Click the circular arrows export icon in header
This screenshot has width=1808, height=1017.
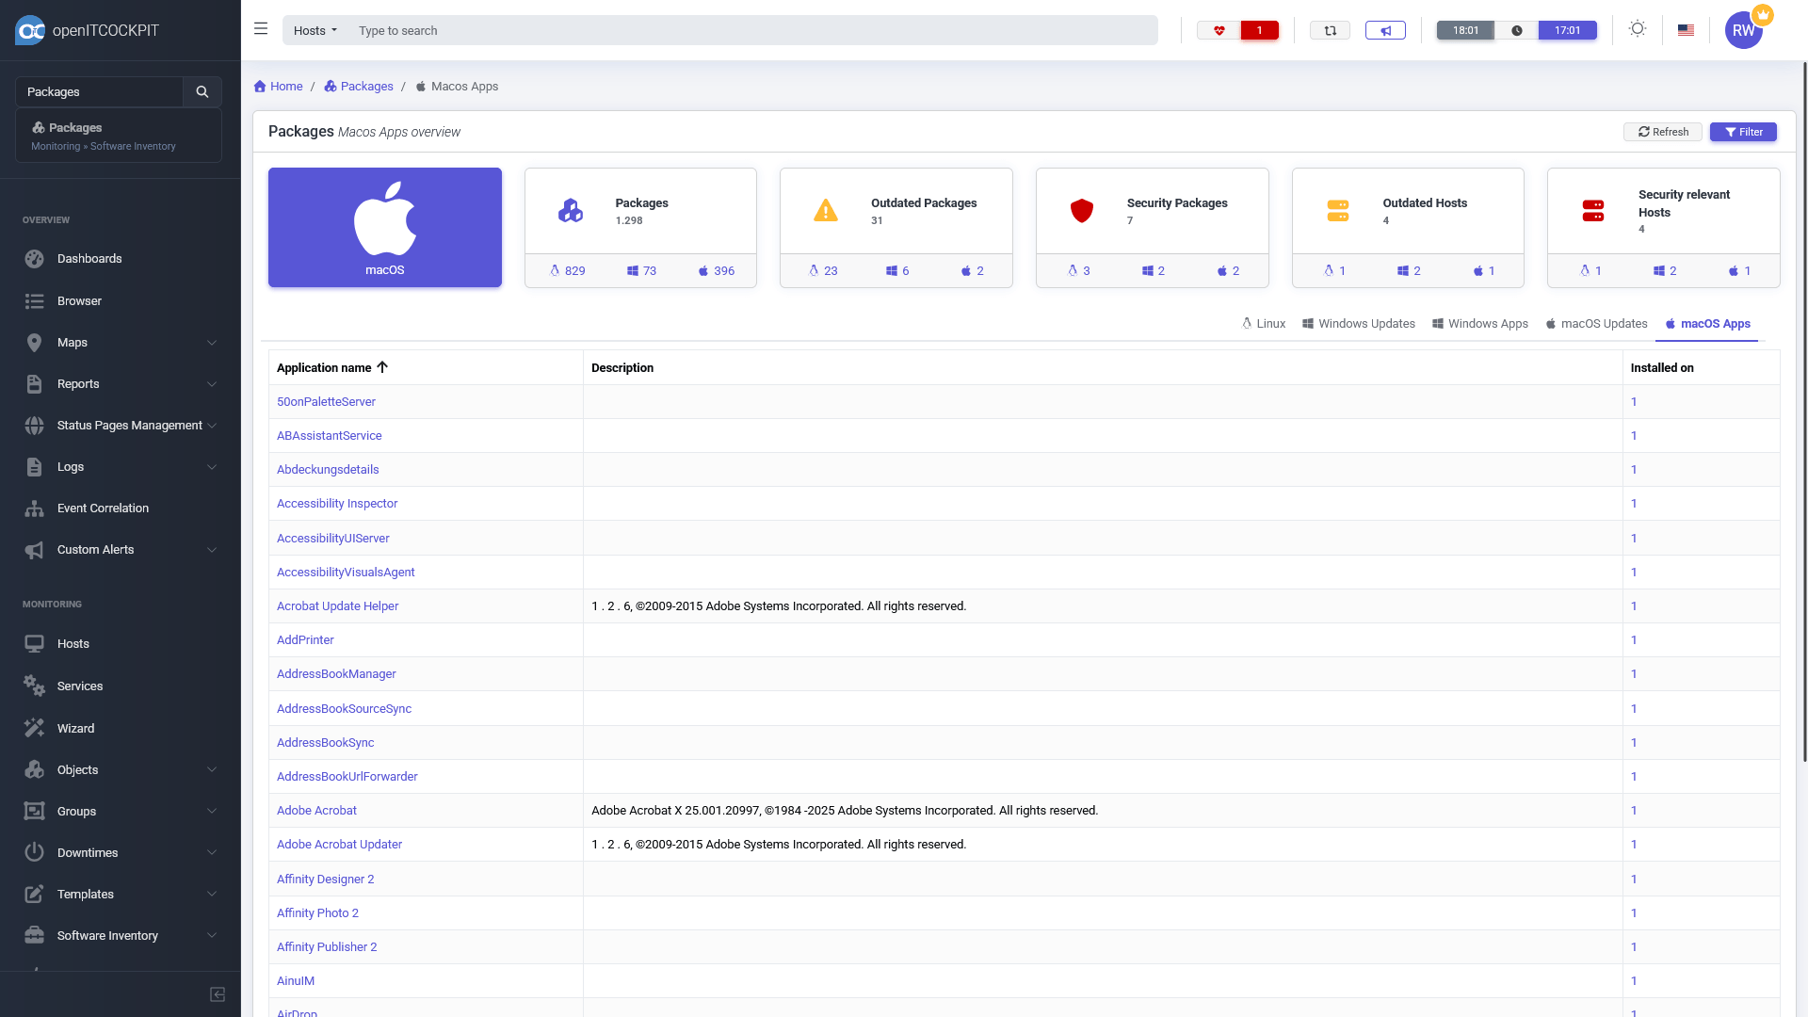coord(1330,30)
